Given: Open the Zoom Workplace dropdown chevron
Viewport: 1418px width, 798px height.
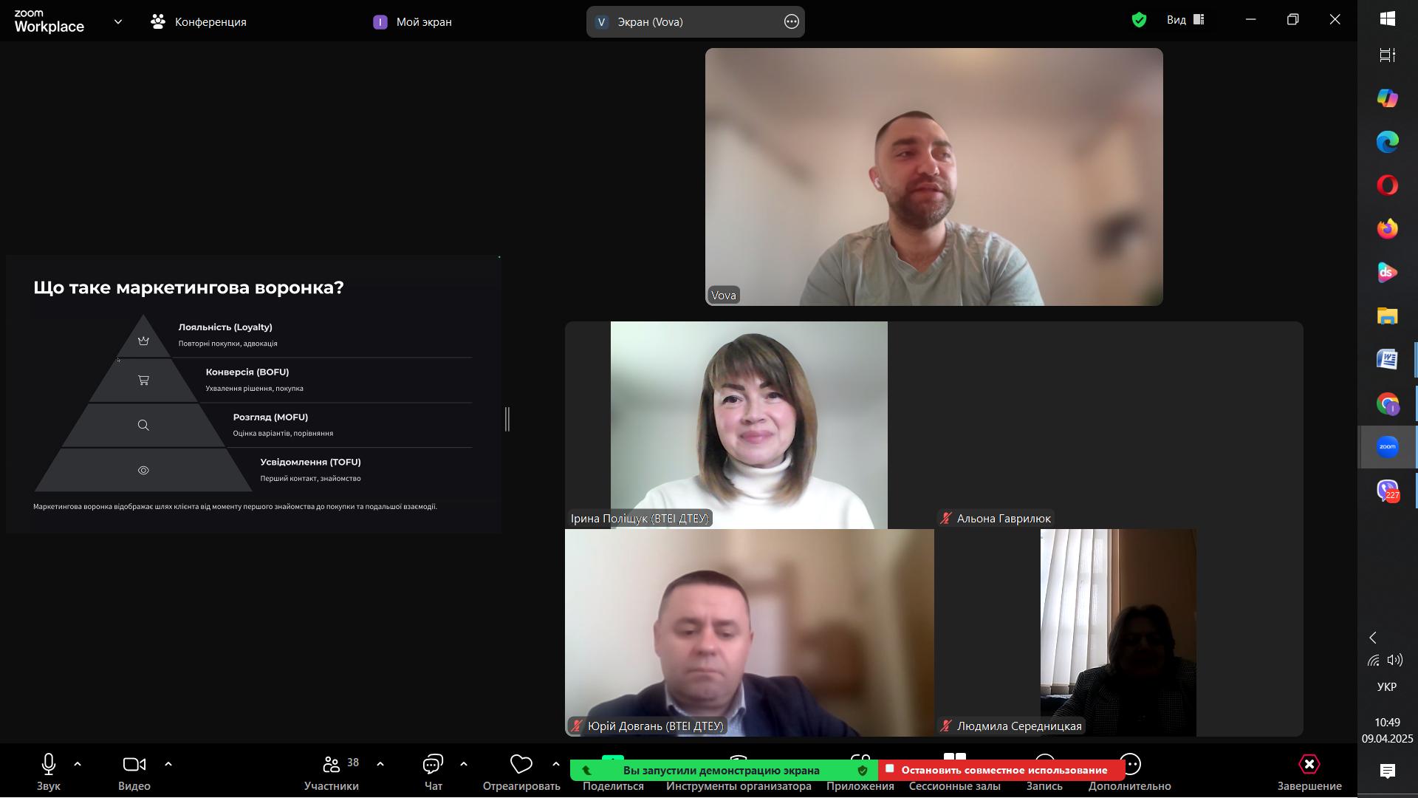Looking at the screenshot, I should [118, 21].
